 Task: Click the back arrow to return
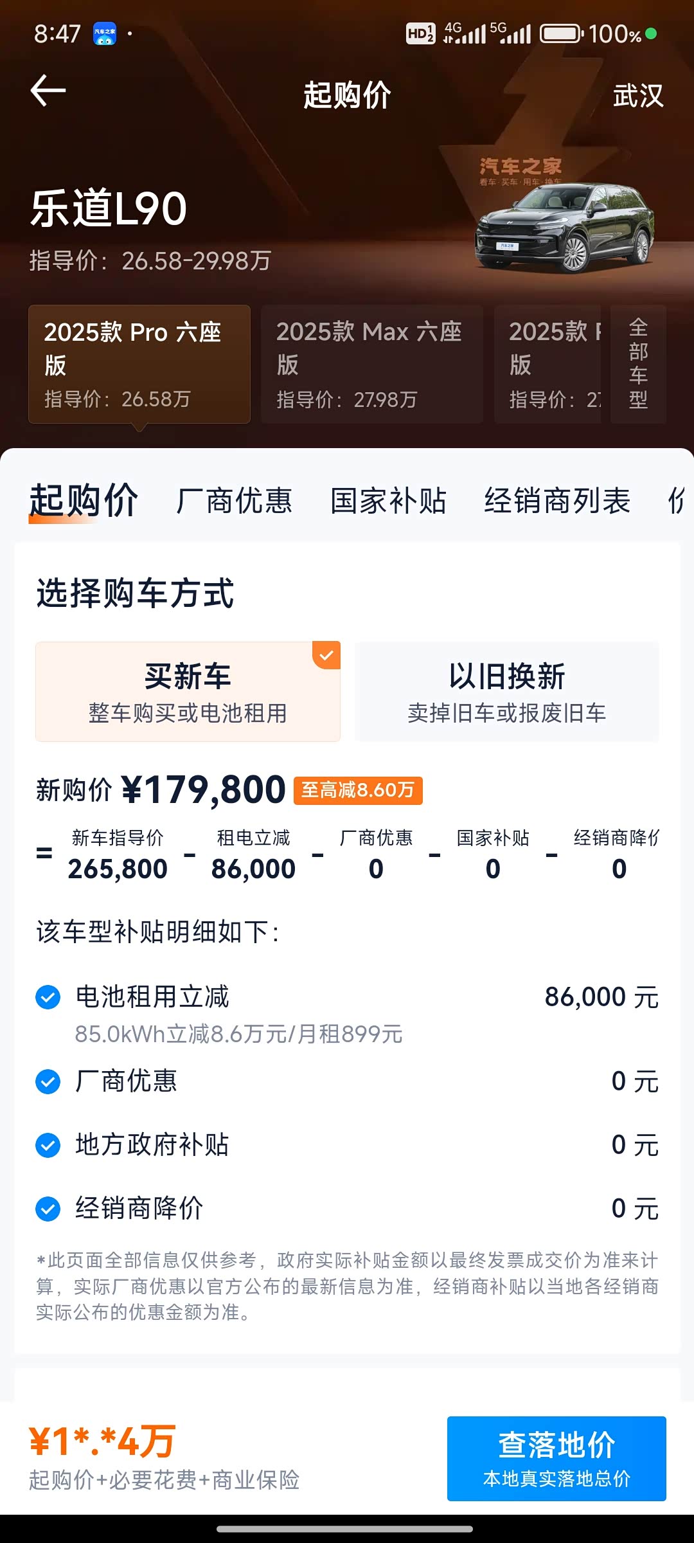[48, 91]
